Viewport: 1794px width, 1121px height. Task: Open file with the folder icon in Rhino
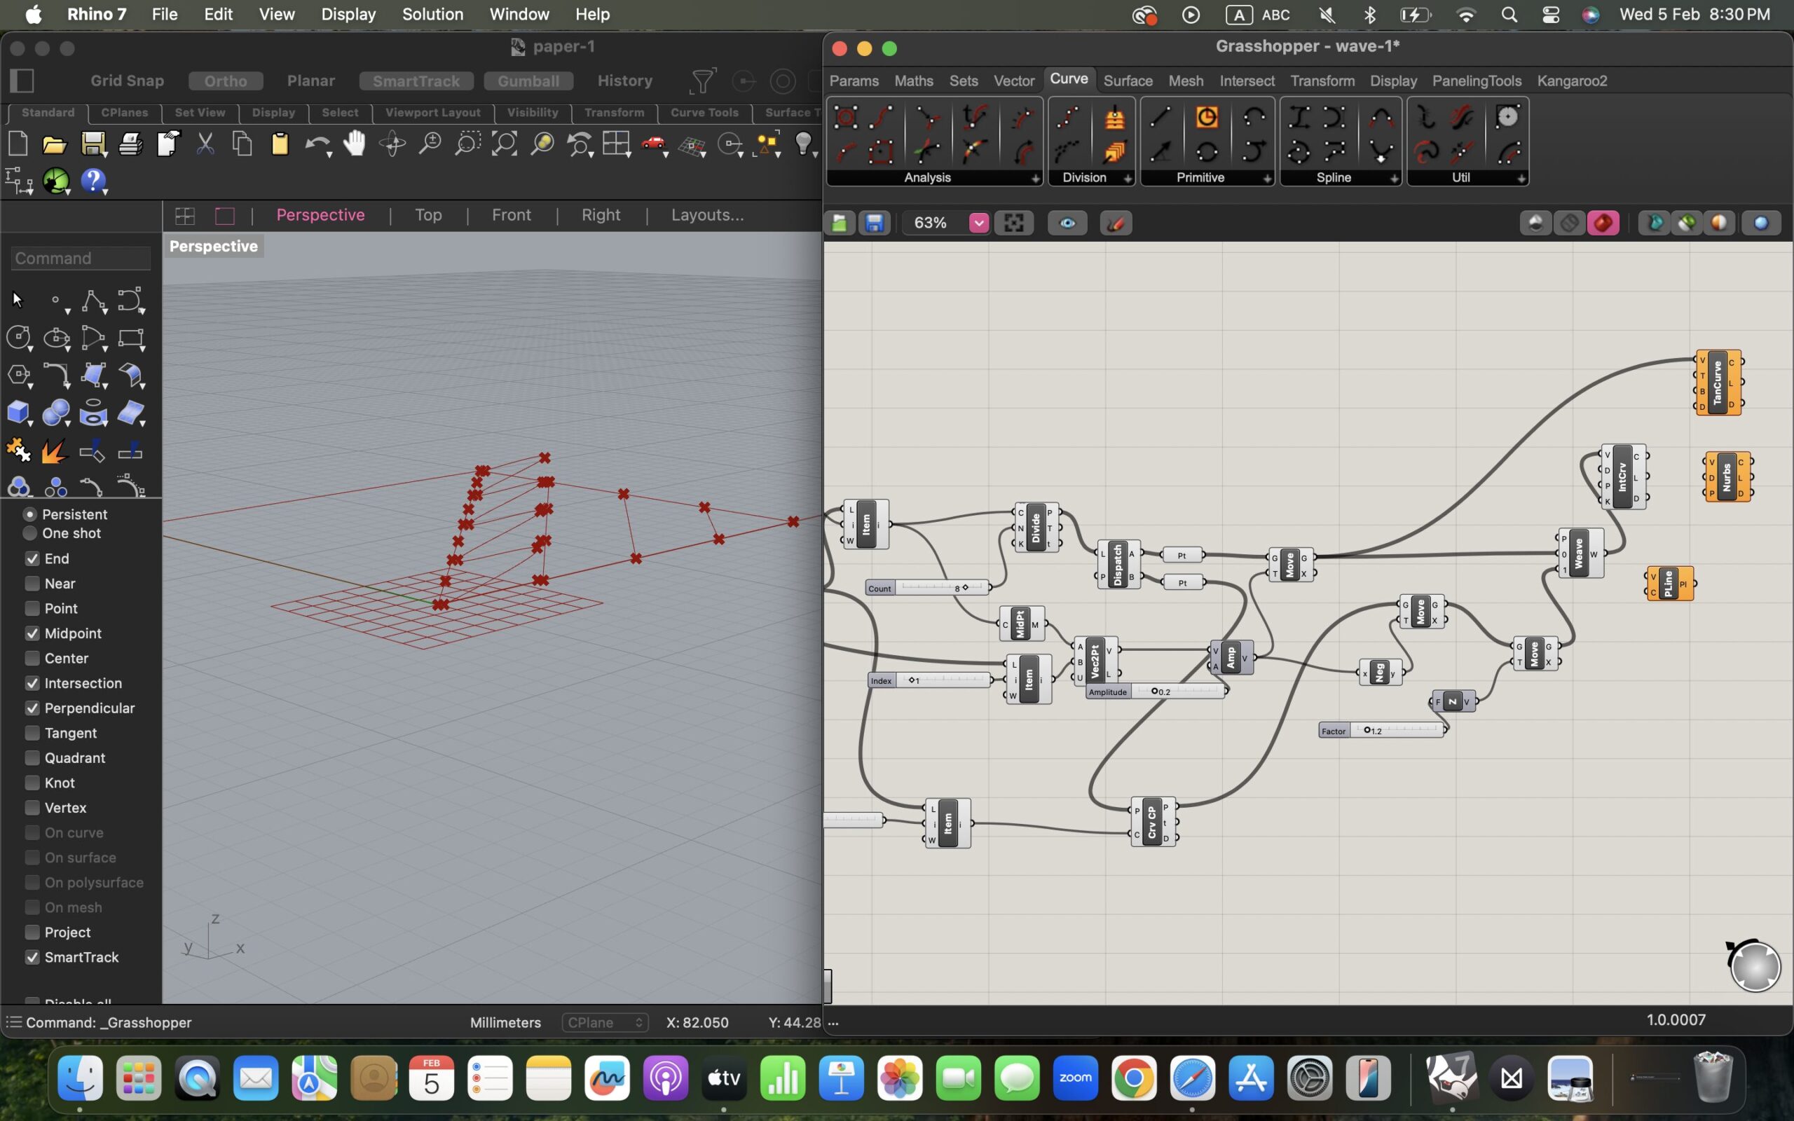[x=55, y=144]
